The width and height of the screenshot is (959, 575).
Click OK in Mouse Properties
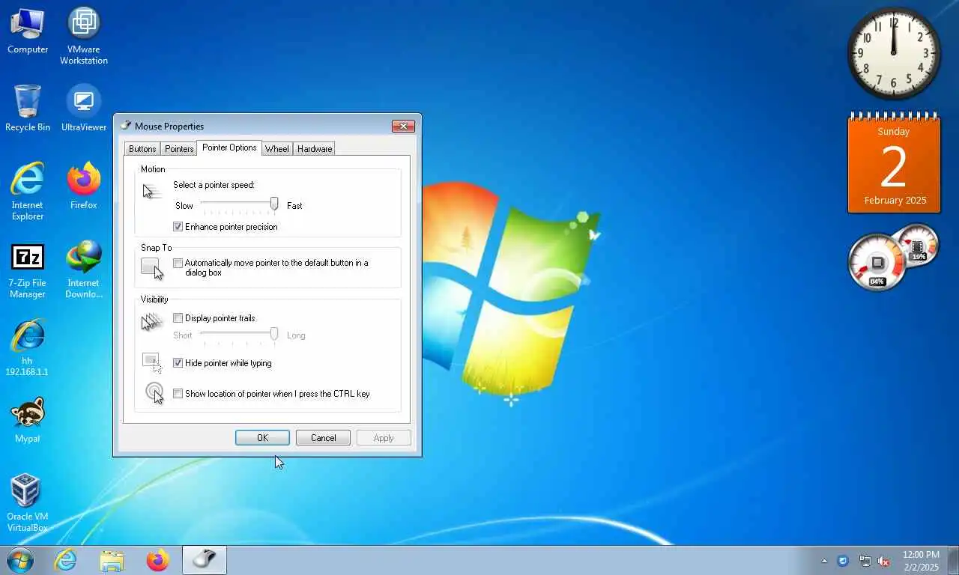tap(262, 438)
